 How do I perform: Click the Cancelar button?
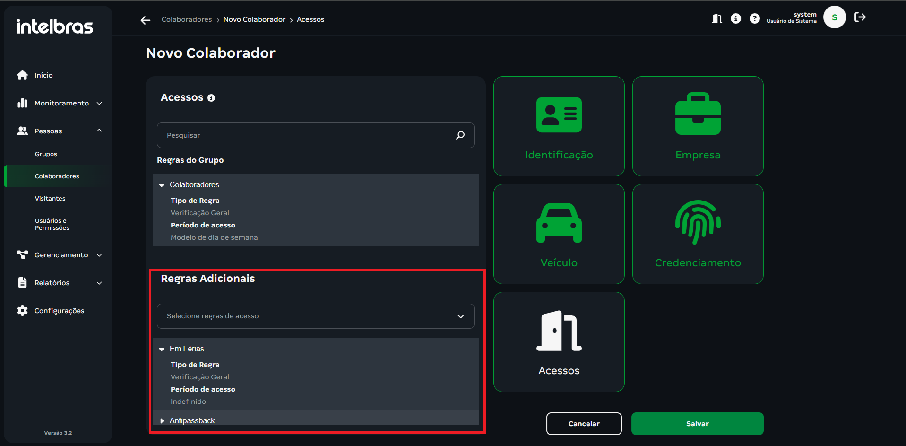pyautogui.click(x=584, y=424)
